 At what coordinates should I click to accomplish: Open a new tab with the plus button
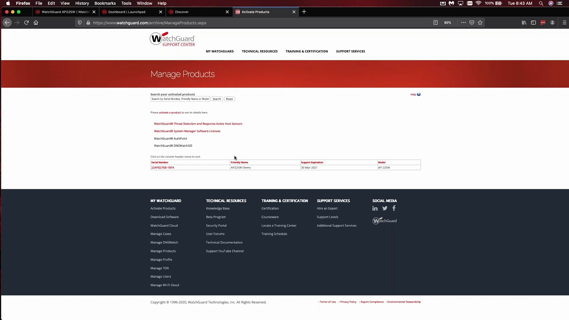point(304,12)
